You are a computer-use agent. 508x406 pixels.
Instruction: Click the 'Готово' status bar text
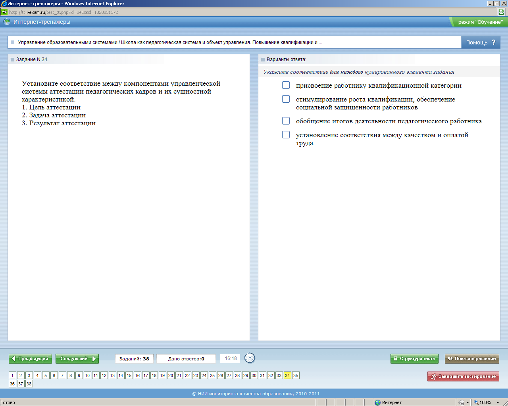coord(8,402)
